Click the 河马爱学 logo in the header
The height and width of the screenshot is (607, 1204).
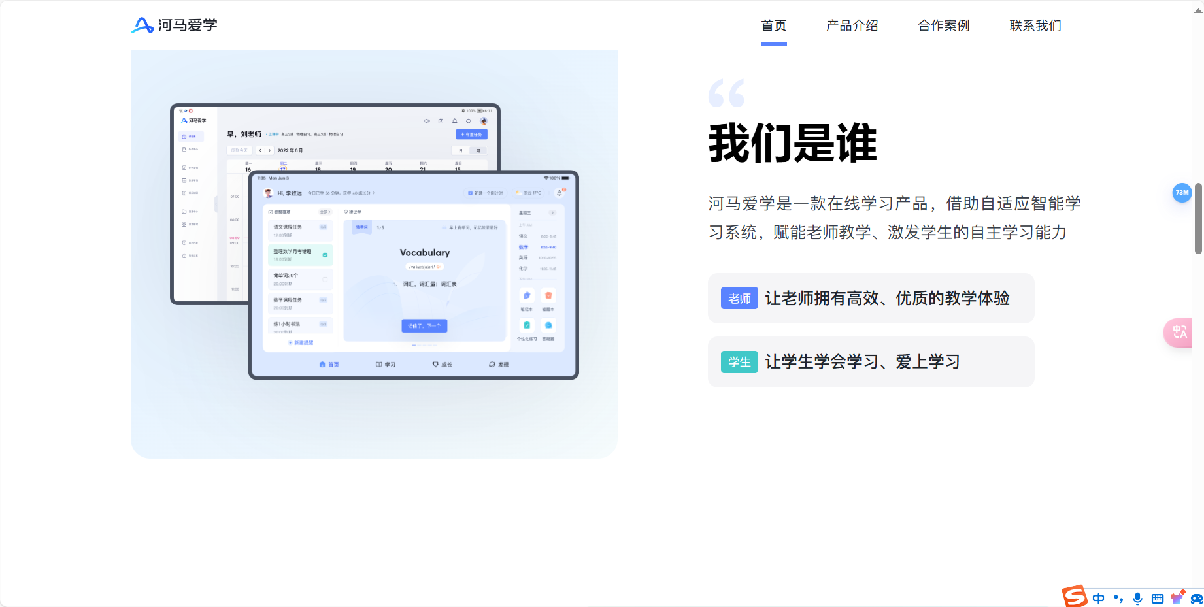(174, 25)
